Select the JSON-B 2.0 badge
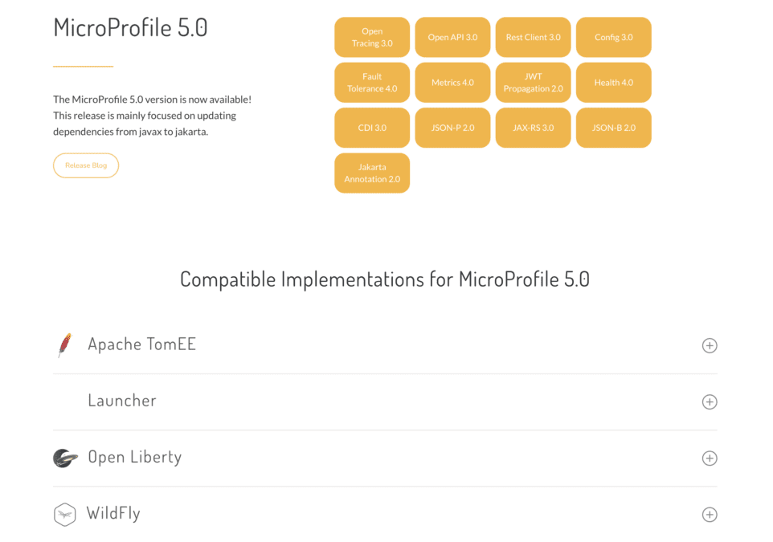 click(x=613, y=127)
